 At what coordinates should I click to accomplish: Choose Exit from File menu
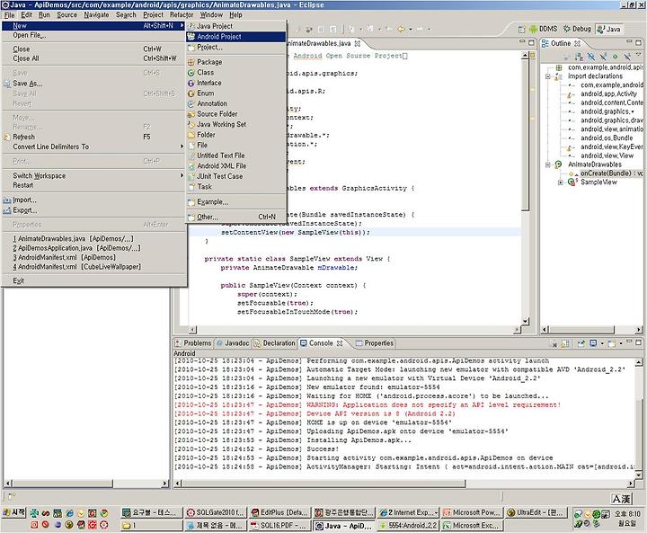93,280
